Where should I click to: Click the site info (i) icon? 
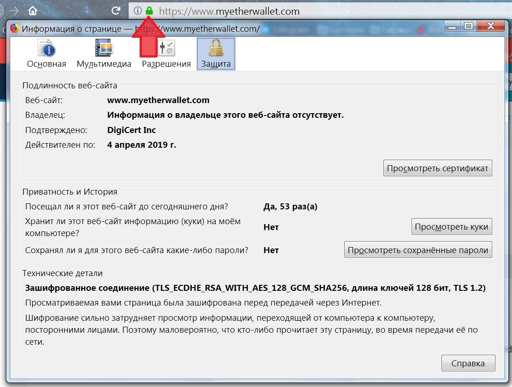[138, 11]
